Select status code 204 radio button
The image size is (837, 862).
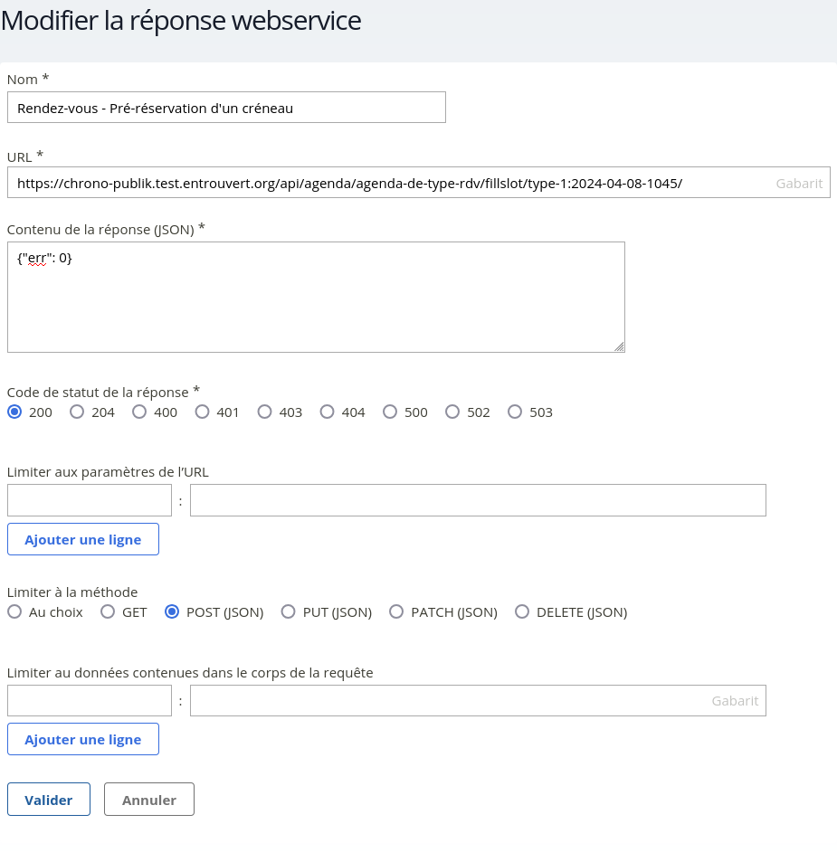(77, 412)
